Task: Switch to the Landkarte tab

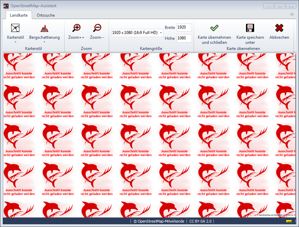Action: tap(19, 15)
